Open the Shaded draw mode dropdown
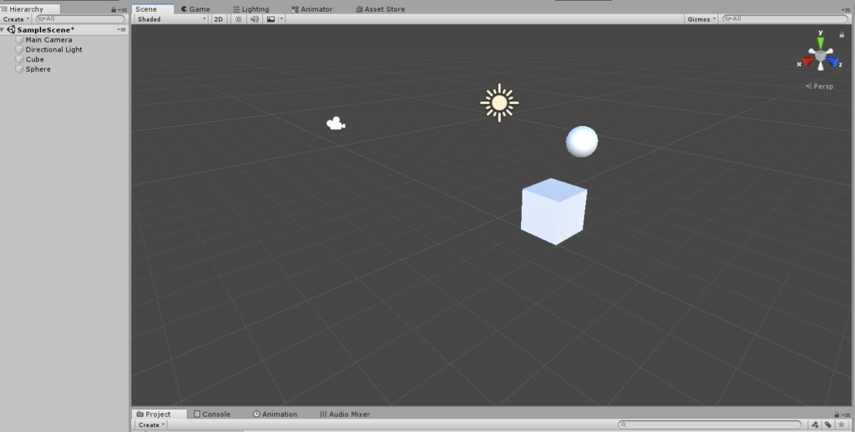The height and width of the screenshot is (432, 855). [x=171, y=19]
